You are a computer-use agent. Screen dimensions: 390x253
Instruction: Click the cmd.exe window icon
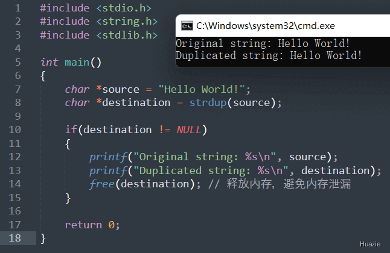(187, 25)
